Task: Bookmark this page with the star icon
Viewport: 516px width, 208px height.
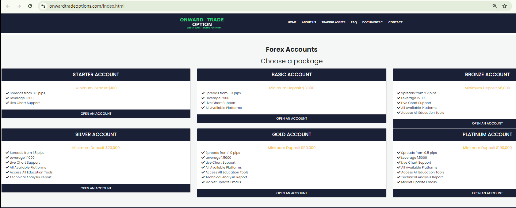Action: pos(505,6)
